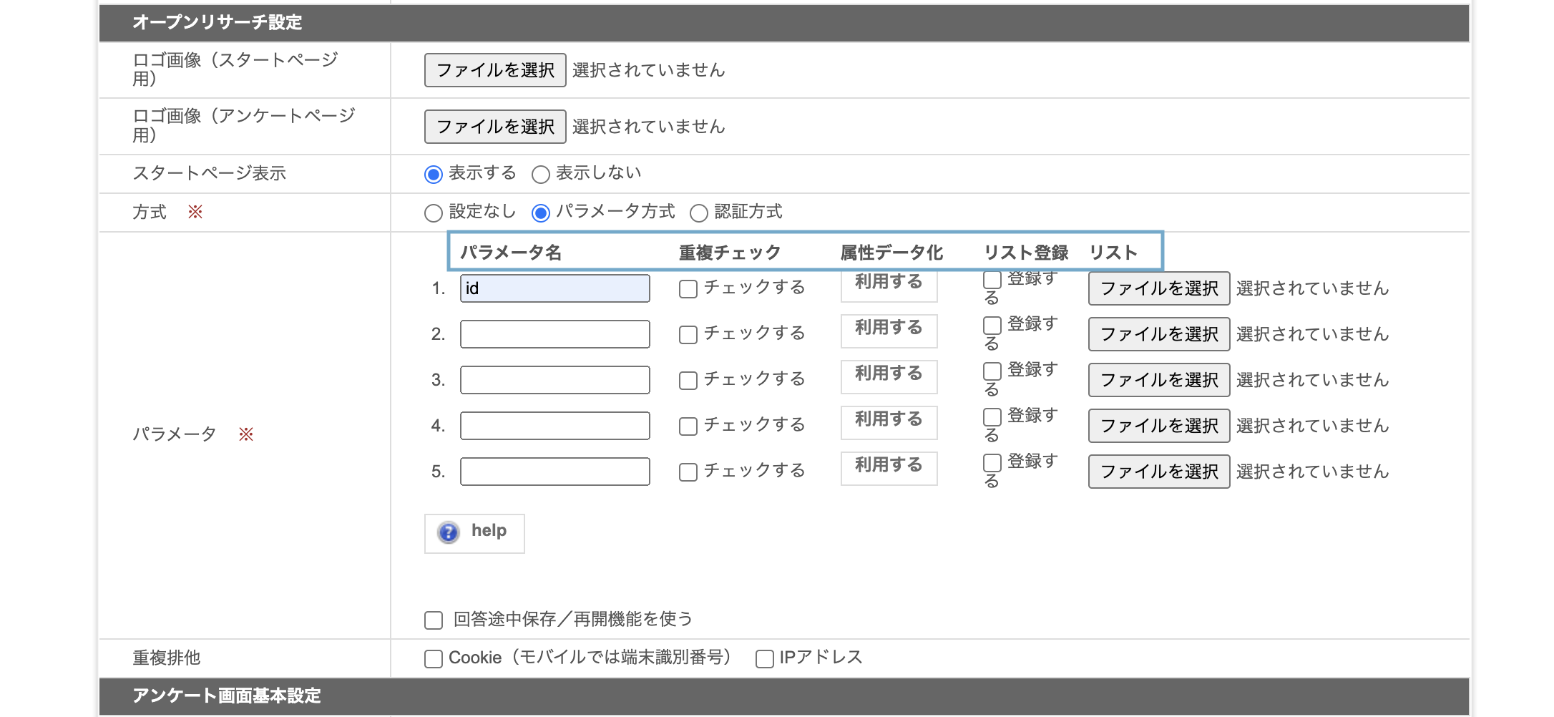The image size is (1554, 717).
Task: Select a list file for parameter 2
Action: [1158, 334]
